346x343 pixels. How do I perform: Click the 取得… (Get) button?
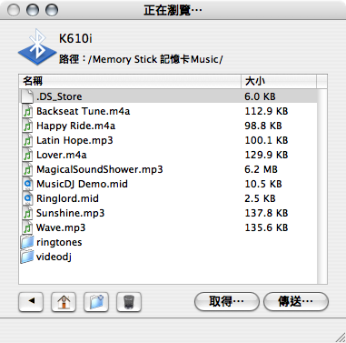click(227, 301)
